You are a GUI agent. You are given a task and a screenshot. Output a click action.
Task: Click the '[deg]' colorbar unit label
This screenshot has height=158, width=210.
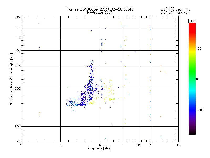coord(193,21)
